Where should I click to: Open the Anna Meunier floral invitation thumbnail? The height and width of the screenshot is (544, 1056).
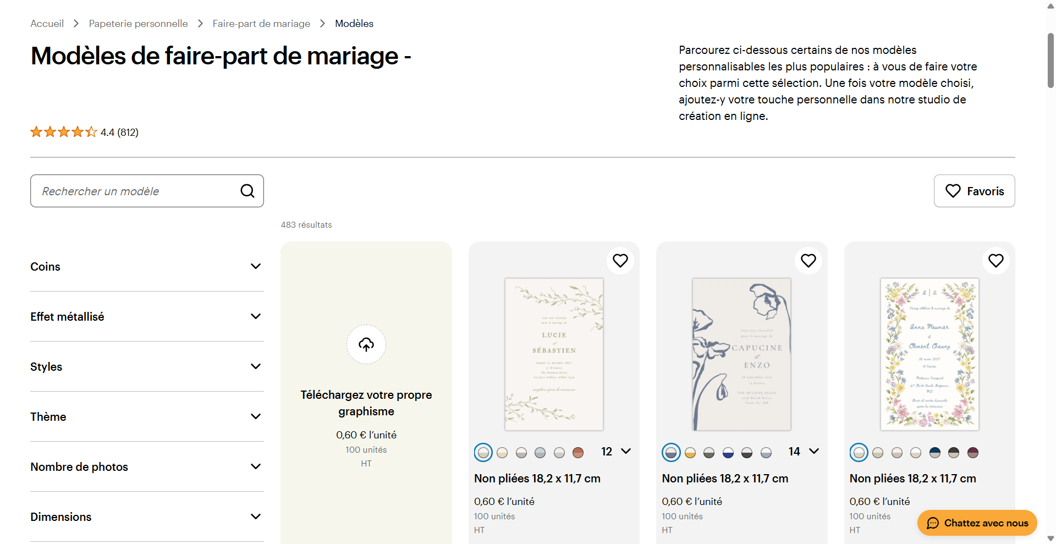930,354
